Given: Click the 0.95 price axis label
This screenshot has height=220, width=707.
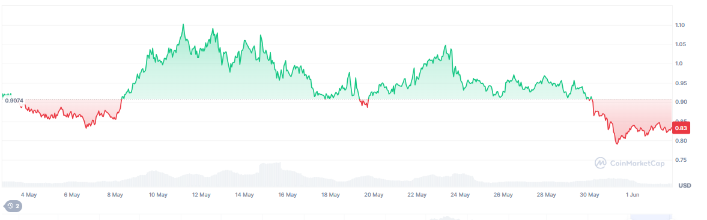Looking at the screenshot, I should click(x=681, y=83).
